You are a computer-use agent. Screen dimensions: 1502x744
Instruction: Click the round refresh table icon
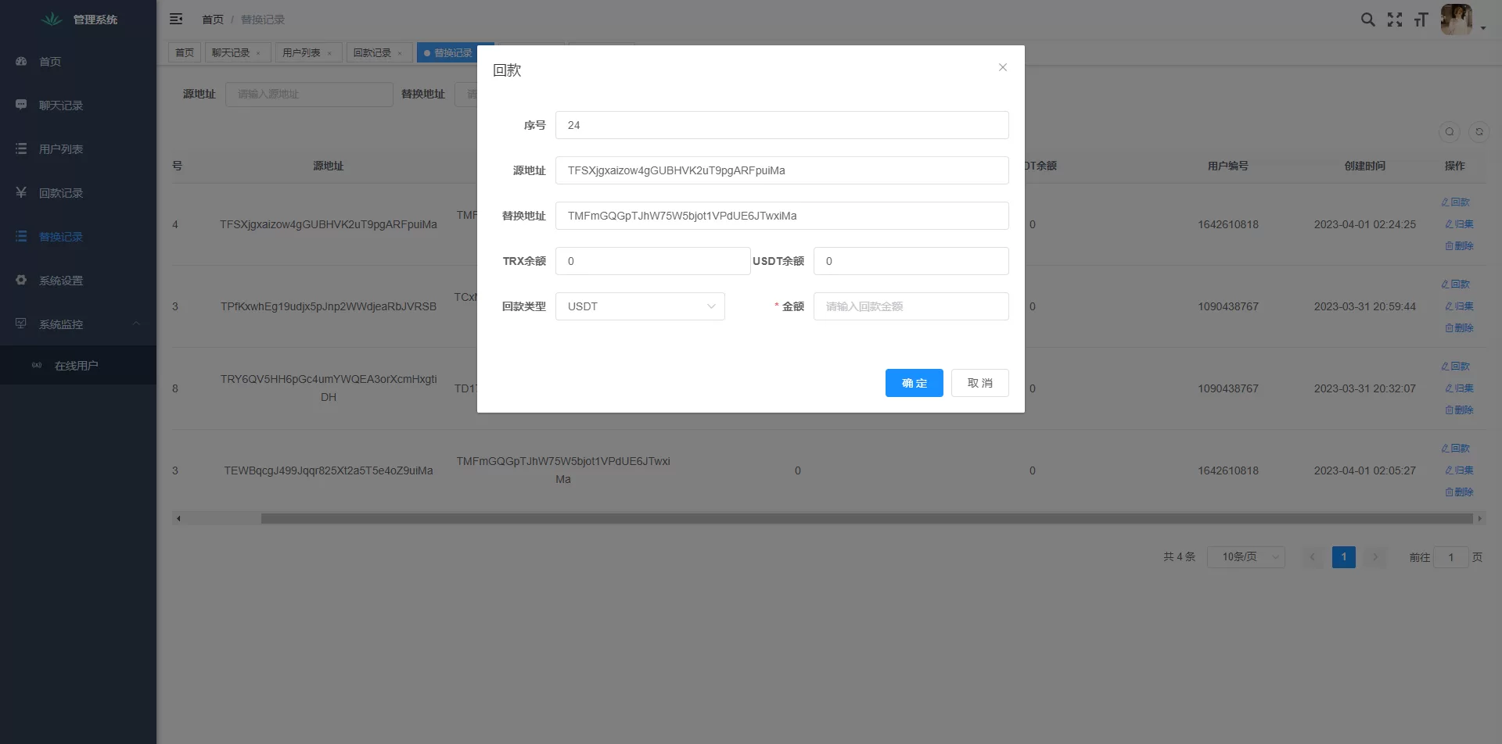point(1479,132)
